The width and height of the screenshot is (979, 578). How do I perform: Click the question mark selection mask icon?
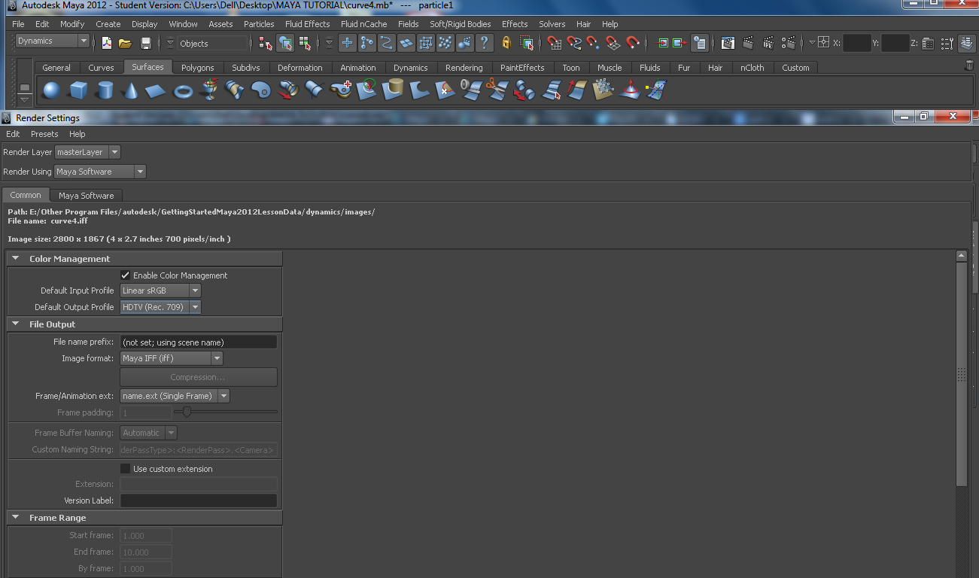tap(485, 43)
